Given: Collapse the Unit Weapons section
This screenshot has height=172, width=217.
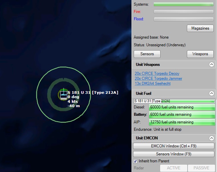Looking at the screenshot, I should [211, 65].
